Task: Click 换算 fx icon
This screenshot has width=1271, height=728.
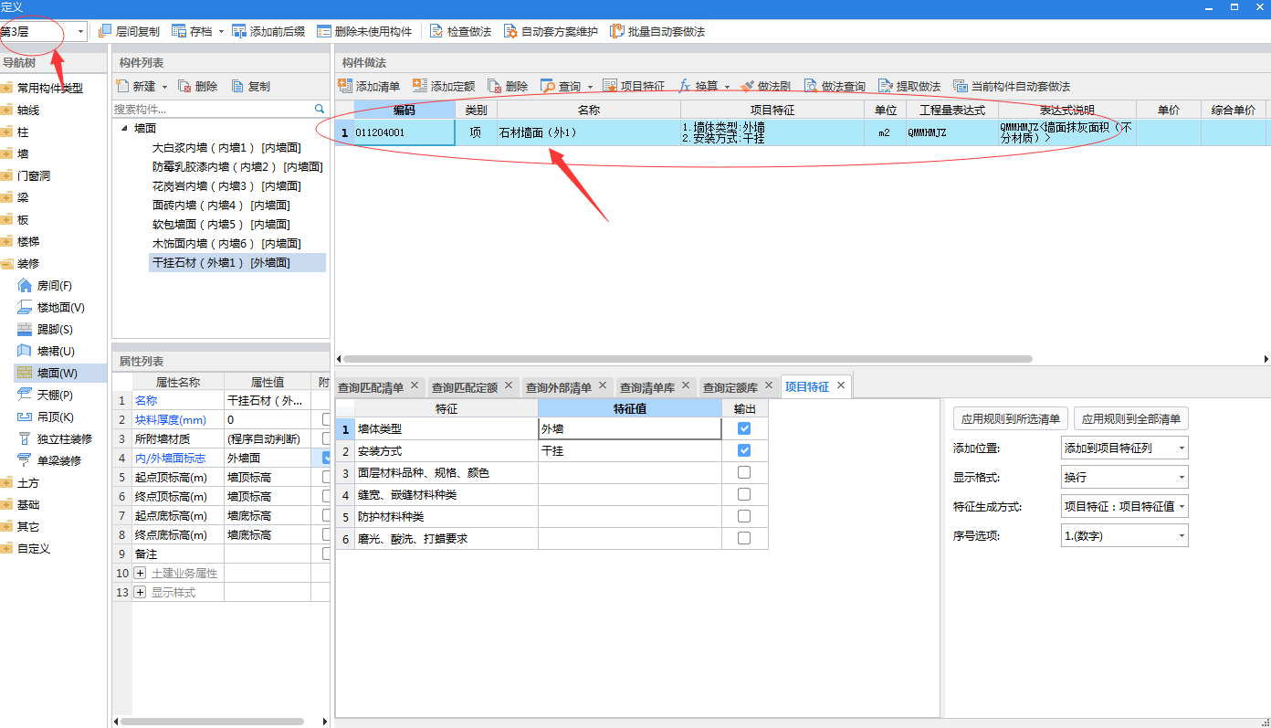Action: (684, 86)
